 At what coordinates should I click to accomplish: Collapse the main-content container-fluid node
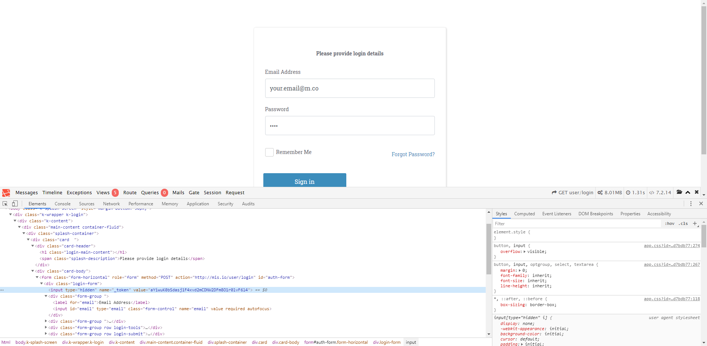click(x=20, y=227)
